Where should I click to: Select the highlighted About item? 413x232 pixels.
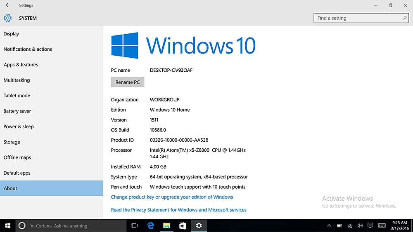pyautogui.click(x=52, y=188)
